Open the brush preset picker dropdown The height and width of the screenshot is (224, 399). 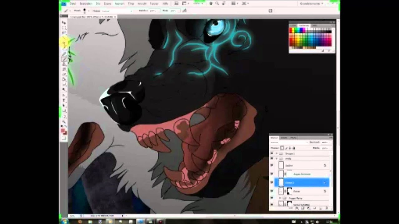(x=89, y=11)
